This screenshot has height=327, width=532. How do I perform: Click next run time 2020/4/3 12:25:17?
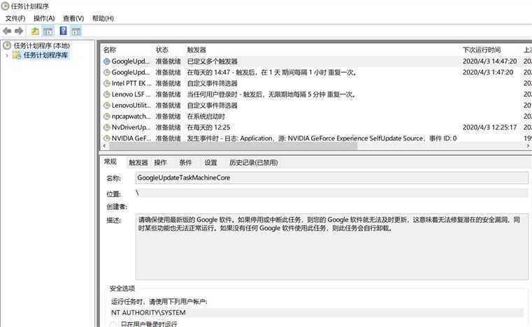(x=489, y=128)
